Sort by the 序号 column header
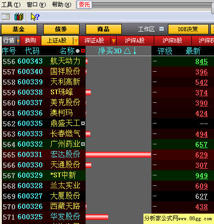The width and height of the screenshot is (214, 224). (9, 51)
